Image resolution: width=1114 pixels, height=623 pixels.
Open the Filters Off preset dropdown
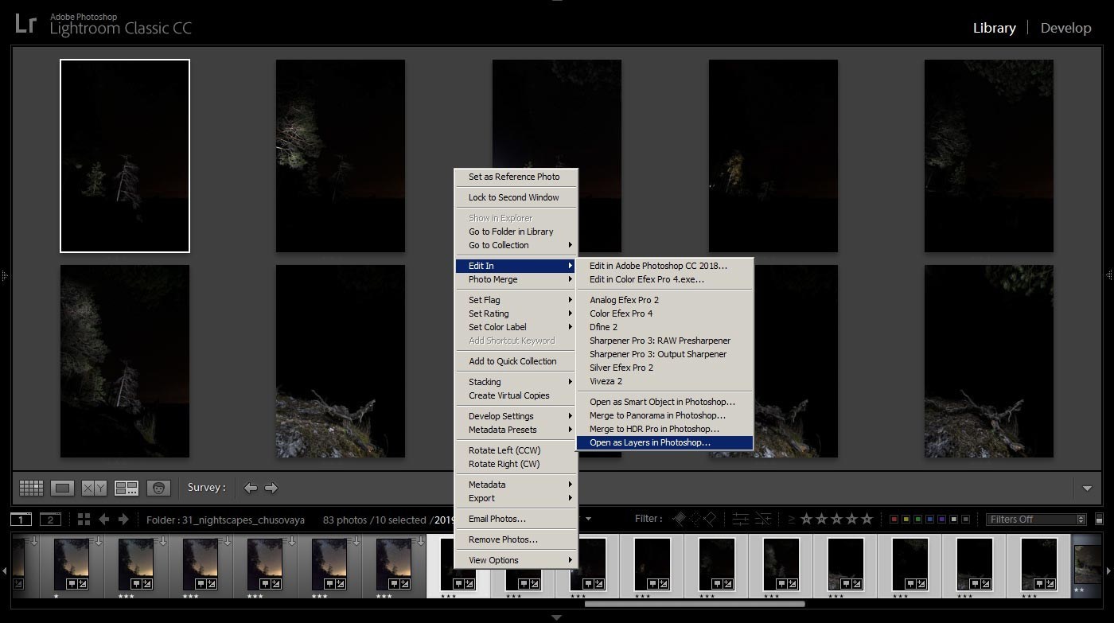pos(1036,520)
